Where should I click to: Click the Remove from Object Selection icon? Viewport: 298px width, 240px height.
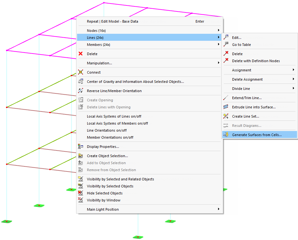81,170
